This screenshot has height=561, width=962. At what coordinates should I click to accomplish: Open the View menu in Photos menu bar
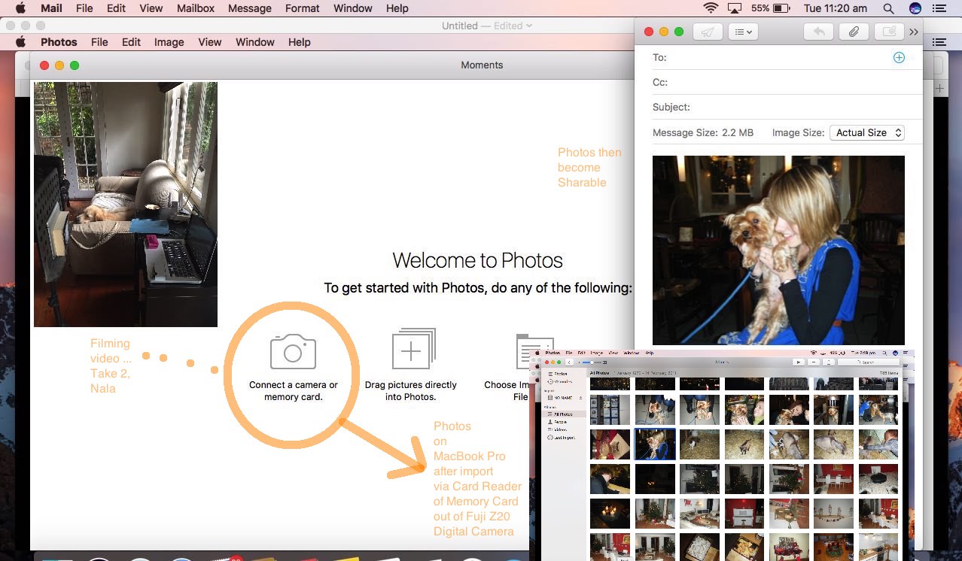(x=210, y=42)
